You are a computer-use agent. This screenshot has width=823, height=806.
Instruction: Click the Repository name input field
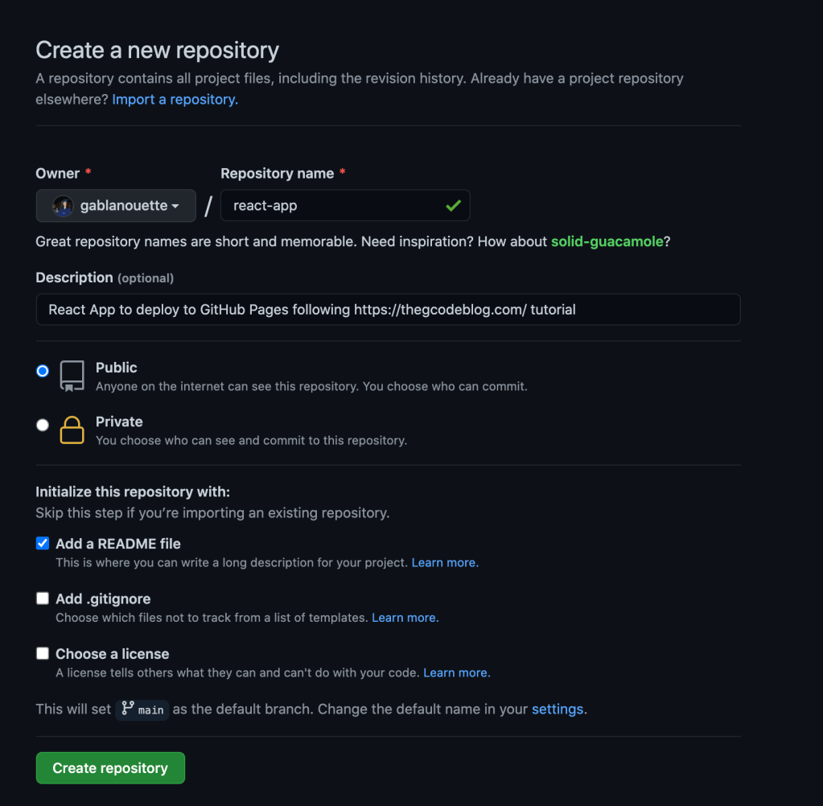point(334,206)
